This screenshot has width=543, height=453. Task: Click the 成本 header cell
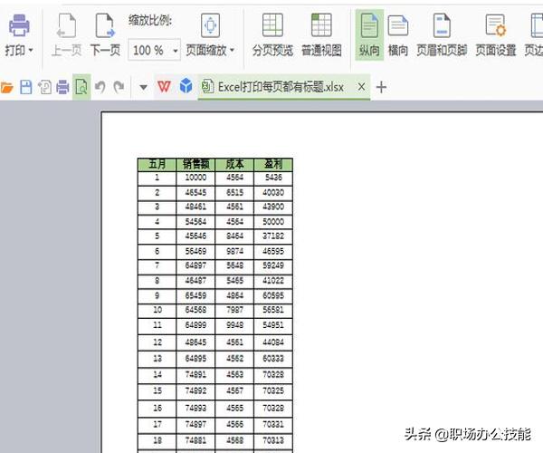pyautogui.click(x=234, y=165)
